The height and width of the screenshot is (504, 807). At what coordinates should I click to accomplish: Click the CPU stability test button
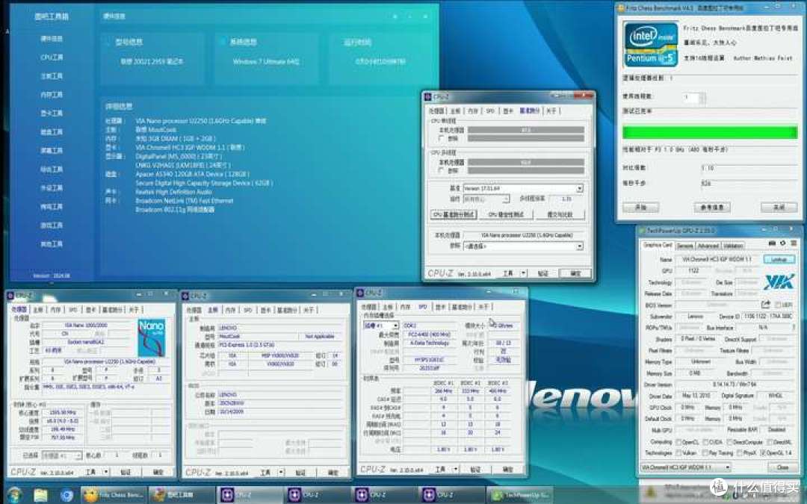506,214
